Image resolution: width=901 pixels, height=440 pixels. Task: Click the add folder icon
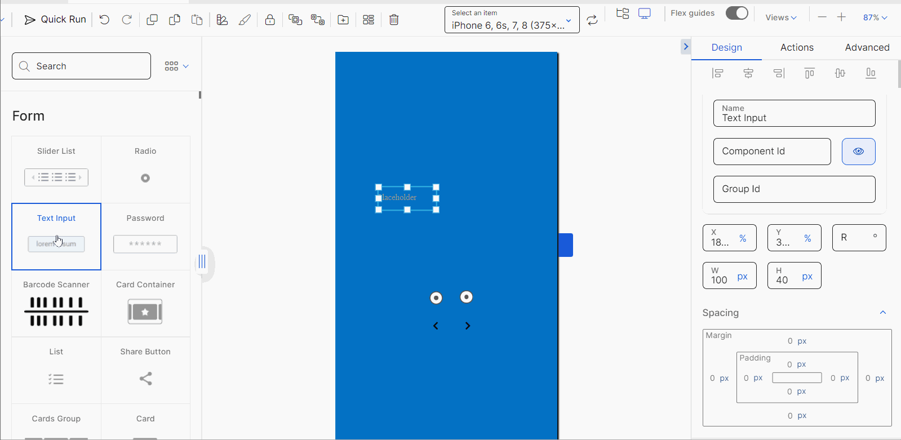point(343,20)
